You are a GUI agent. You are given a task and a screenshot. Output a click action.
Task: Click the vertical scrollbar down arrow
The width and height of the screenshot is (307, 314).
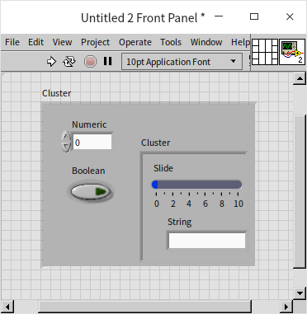(x=300, y=293)
